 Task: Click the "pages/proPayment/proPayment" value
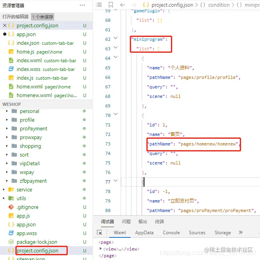[216, 210]
